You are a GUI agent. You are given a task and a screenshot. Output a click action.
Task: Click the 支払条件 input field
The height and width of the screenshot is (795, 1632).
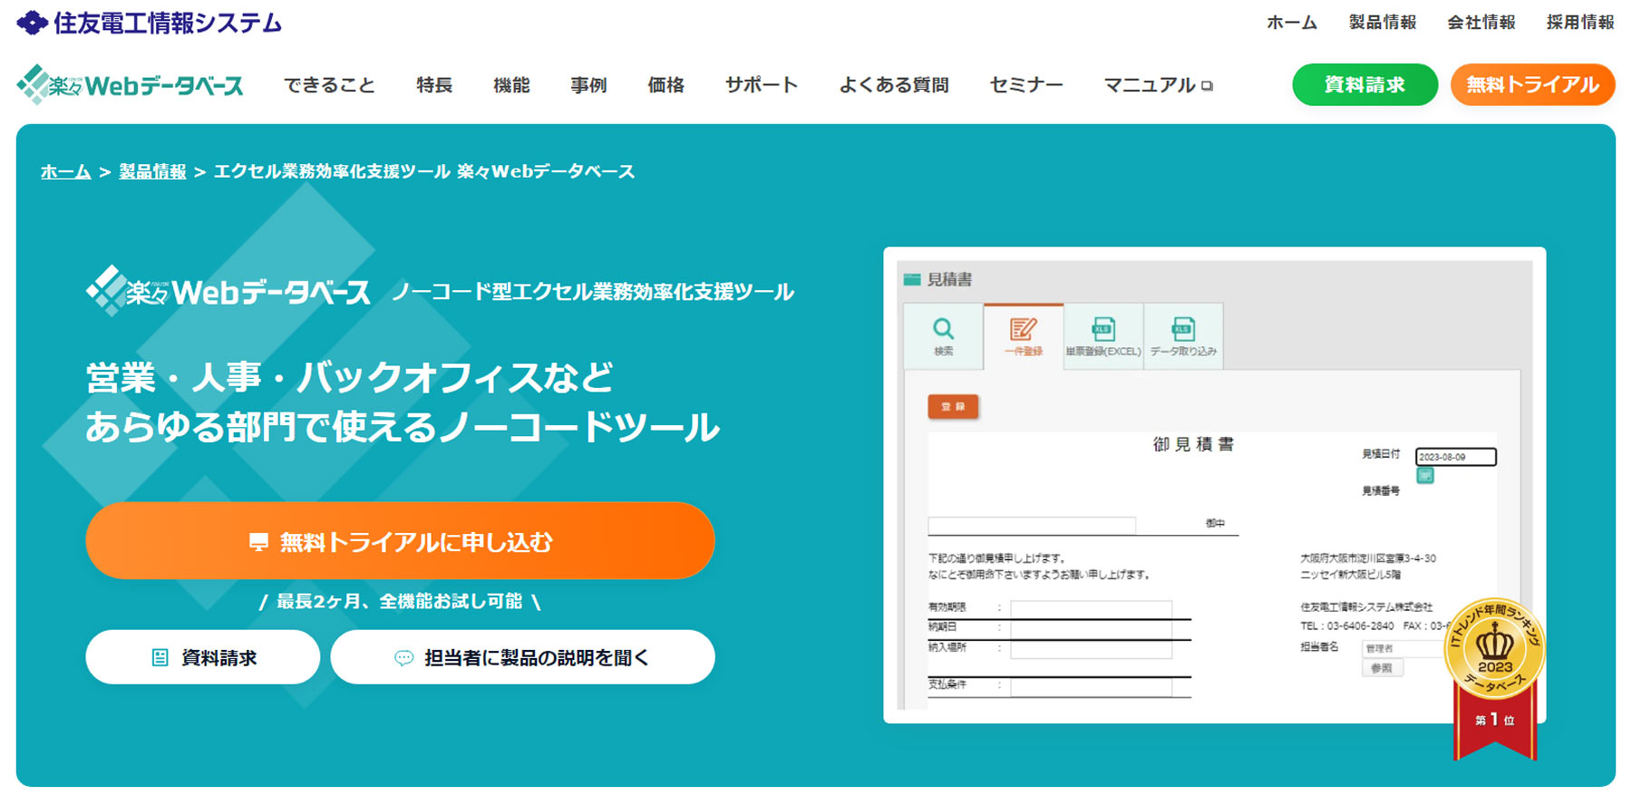click(1091, 686)
